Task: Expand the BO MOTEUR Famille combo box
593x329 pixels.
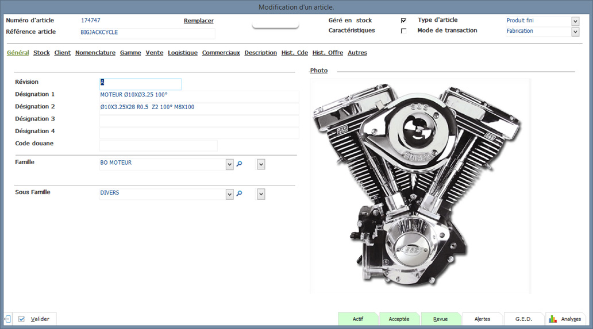Action: (230, 164)
